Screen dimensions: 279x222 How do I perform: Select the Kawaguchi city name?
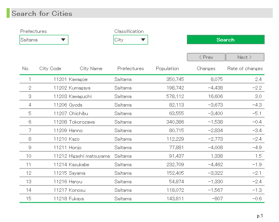click(80, 96)
